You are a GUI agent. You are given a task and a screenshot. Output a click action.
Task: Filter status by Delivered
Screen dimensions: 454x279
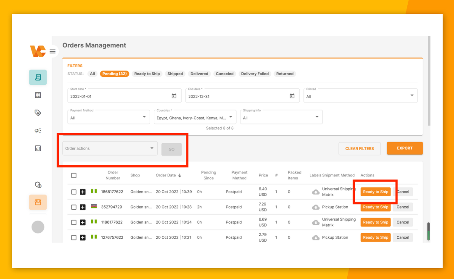[x=199, y=74]
